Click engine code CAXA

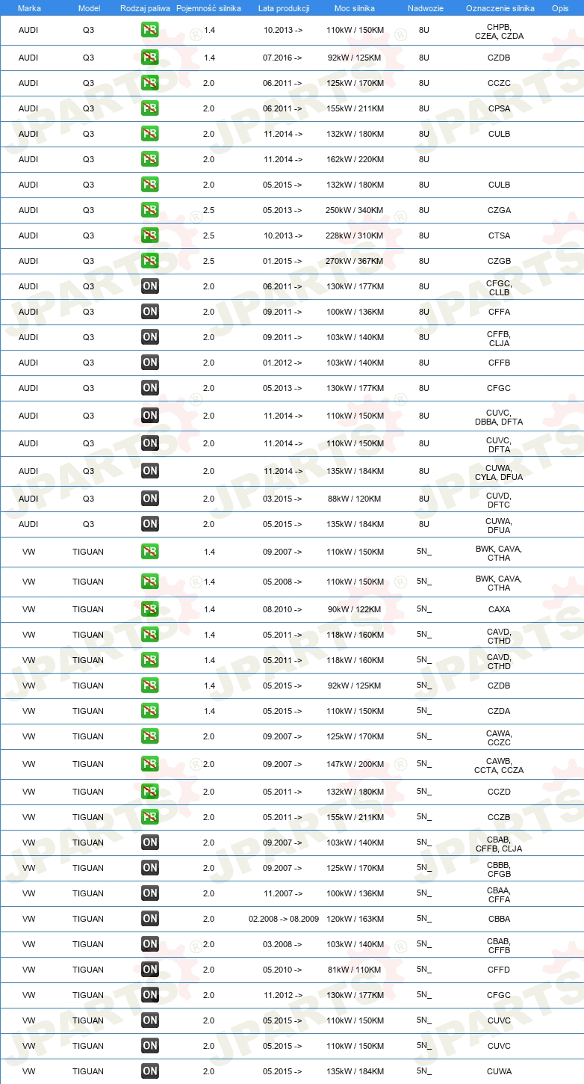500,609
